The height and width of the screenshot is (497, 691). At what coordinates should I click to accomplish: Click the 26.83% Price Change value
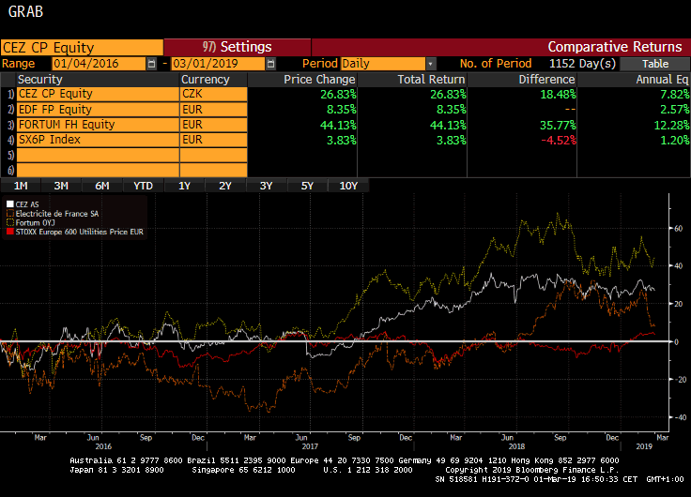338,95
